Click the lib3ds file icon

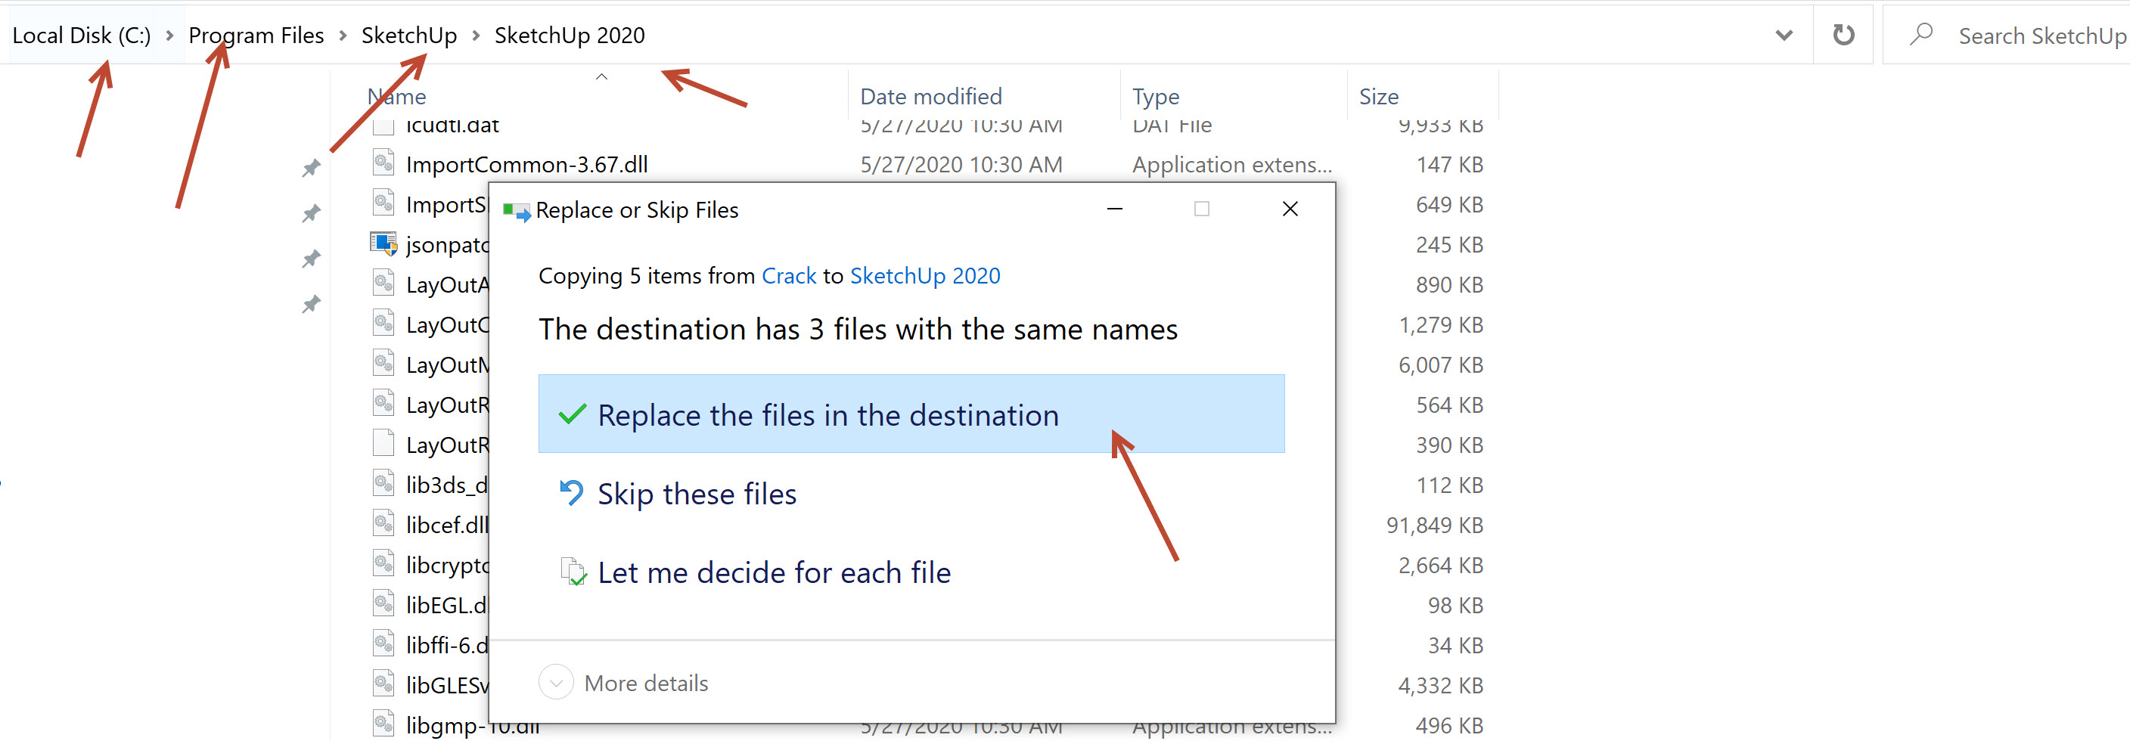tap(383, 484)
